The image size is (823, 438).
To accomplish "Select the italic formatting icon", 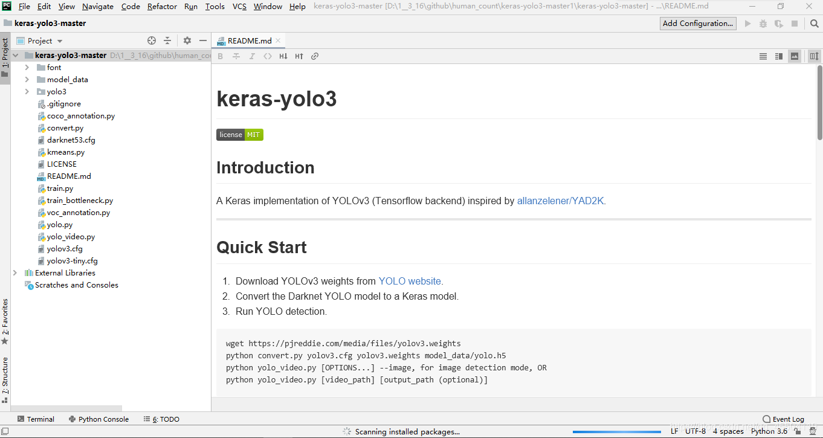I will point(252,56).
